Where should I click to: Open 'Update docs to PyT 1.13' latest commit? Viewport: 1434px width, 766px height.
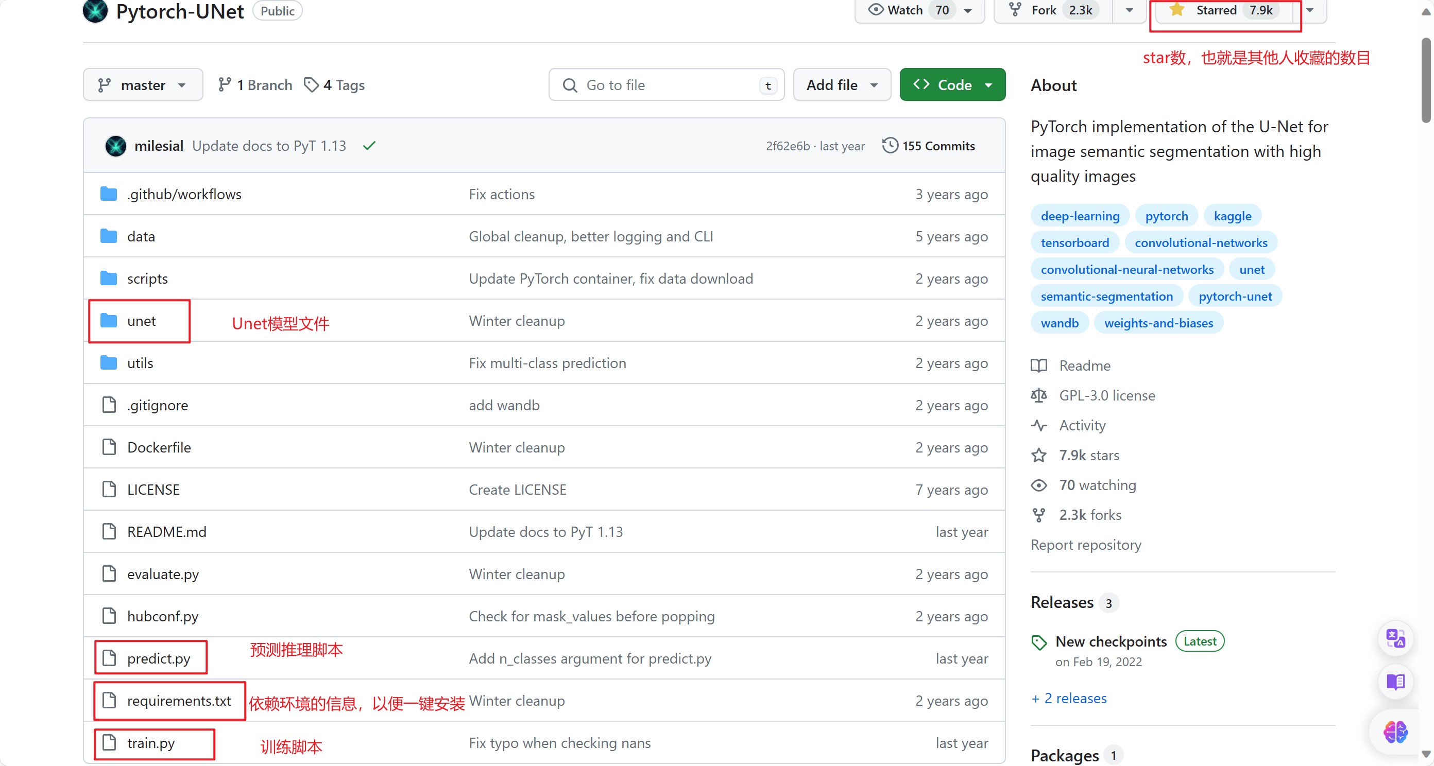coord(269,146)
